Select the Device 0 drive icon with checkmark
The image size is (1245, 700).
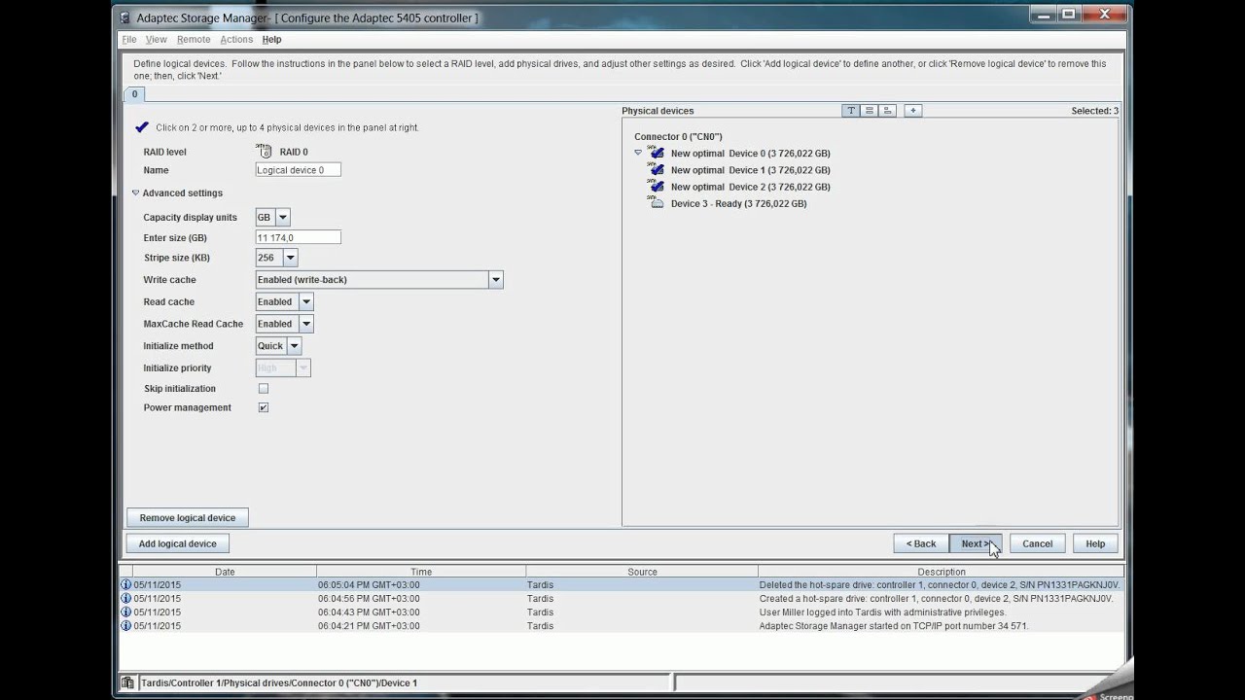657,153
